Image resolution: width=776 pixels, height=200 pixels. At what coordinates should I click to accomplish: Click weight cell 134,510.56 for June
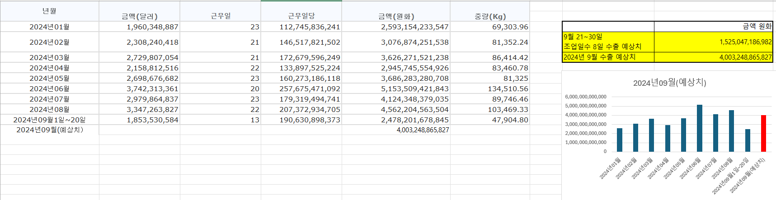pos(490,88)
